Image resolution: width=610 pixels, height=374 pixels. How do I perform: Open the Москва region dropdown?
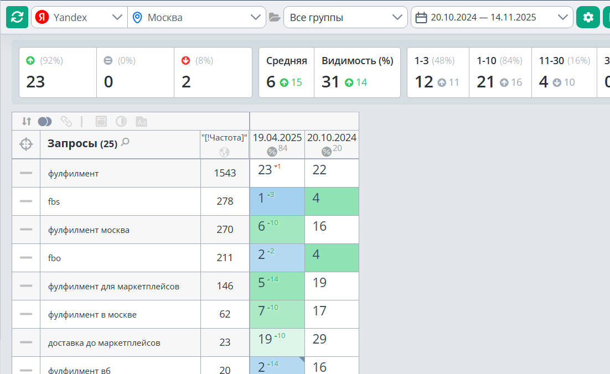[197, 17]
